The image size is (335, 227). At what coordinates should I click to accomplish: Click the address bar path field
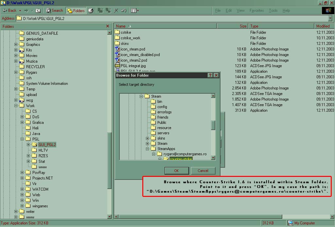(172, 18)
